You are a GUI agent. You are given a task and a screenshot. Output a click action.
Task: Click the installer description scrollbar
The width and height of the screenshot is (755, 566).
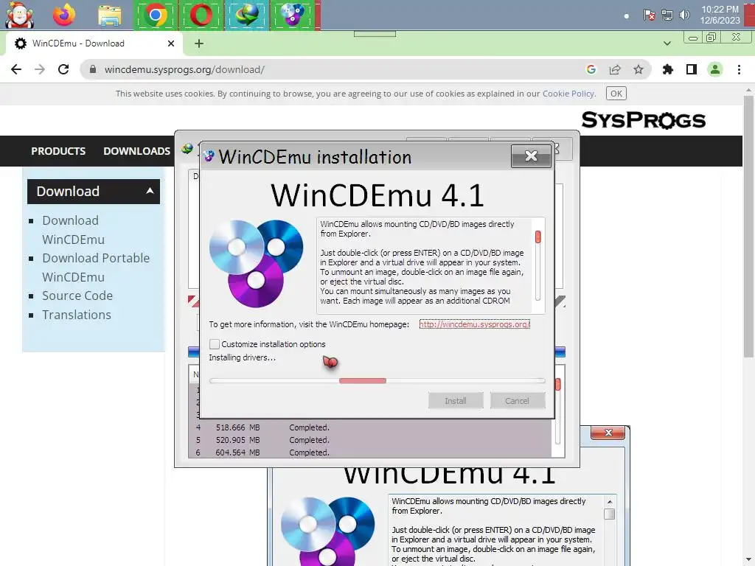click(x=537, y=265)
